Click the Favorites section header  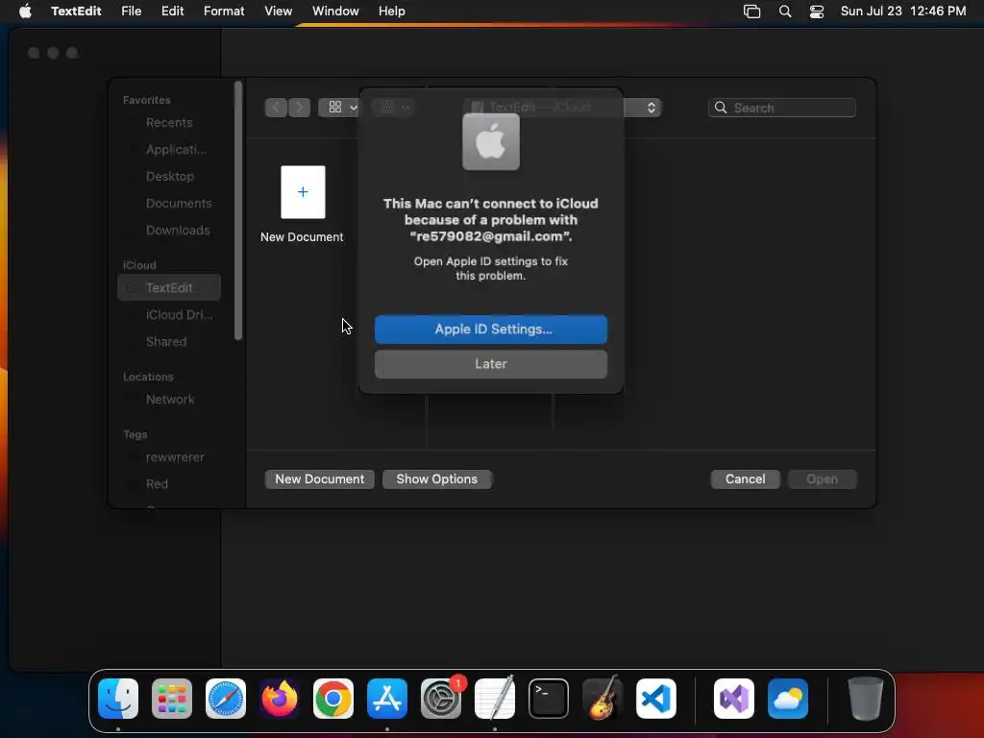point(146,100)
